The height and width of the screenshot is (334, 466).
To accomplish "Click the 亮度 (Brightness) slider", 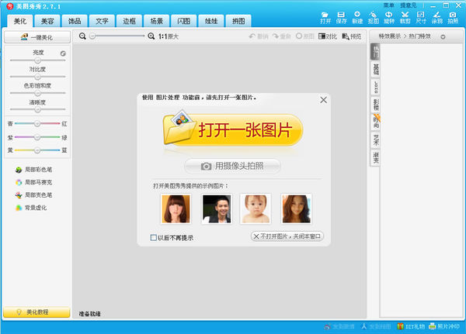I will 38,60.
